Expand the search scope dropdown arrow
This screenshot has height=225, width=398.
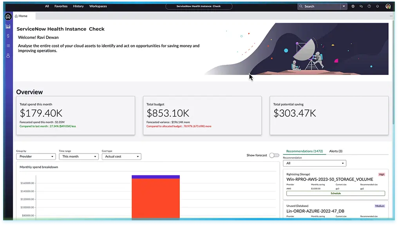344,6
